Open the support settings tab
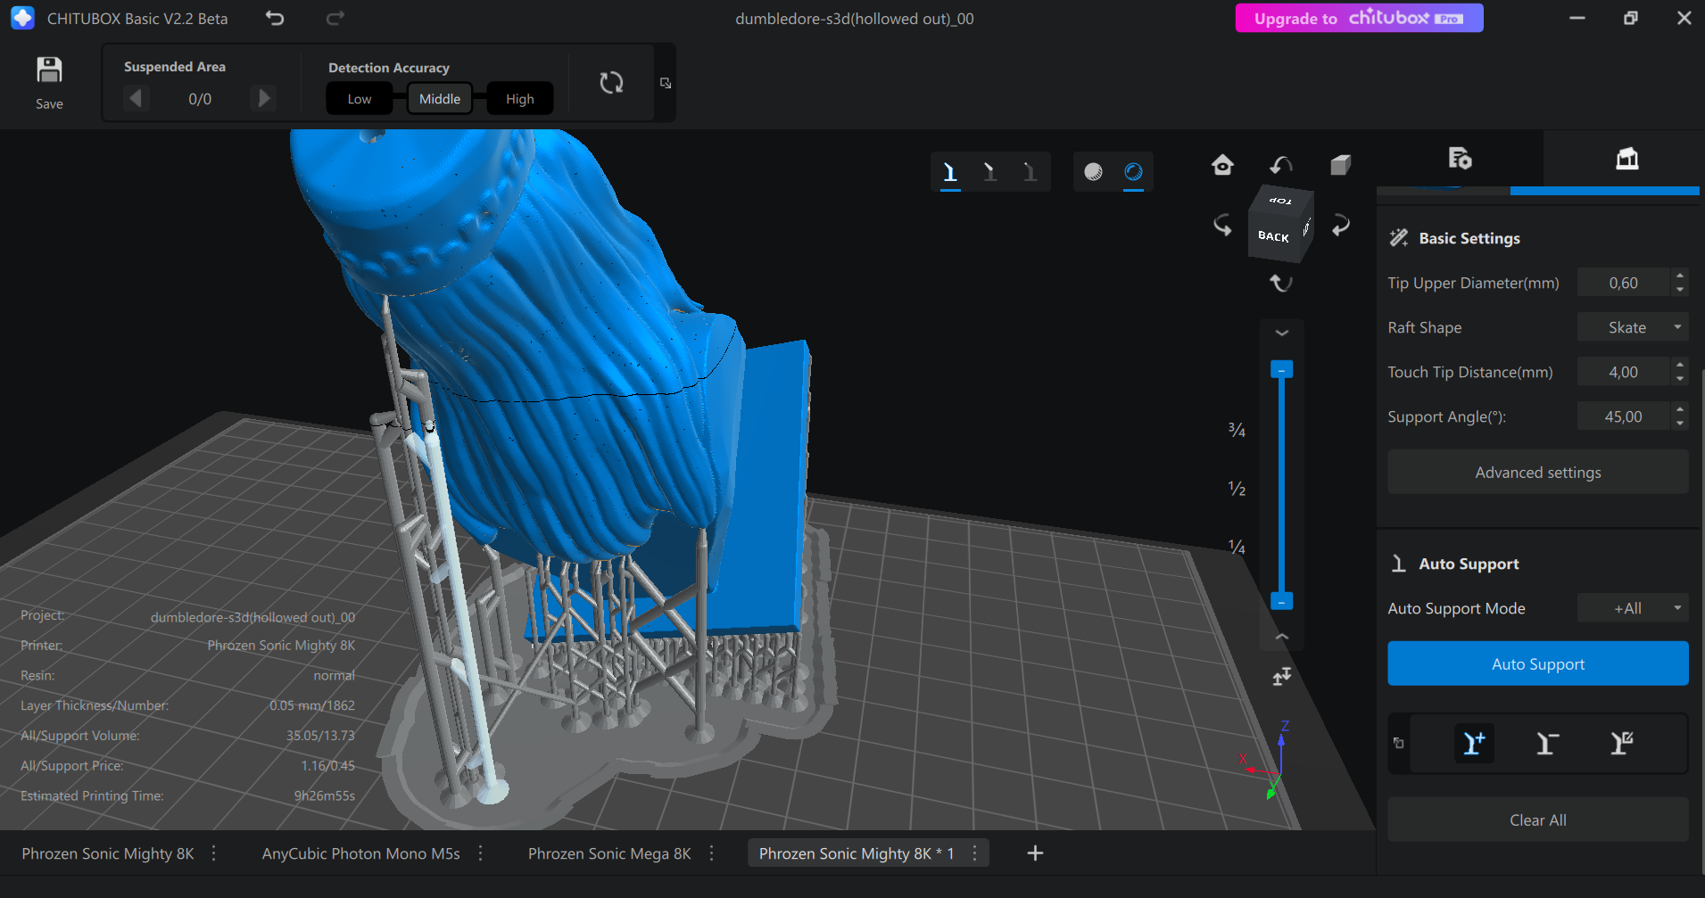Viewport: 1705px width, 898px height. 1627,159
